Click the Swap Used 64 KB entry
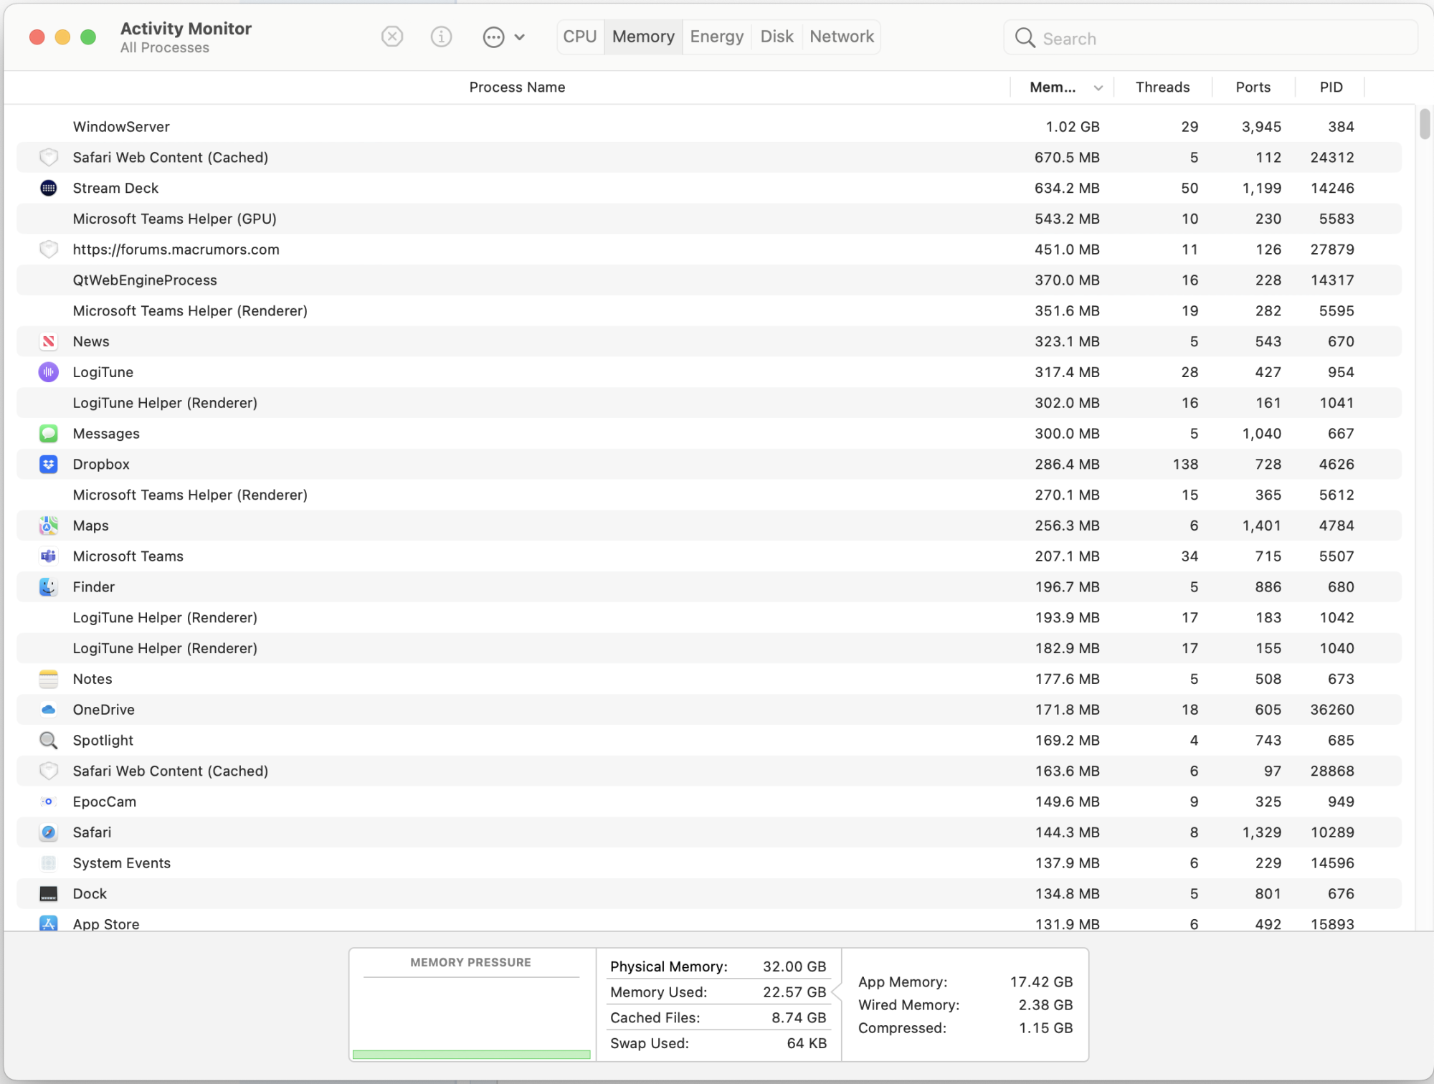This screenshot has width=1434, height=1084. click(718, 1043)
